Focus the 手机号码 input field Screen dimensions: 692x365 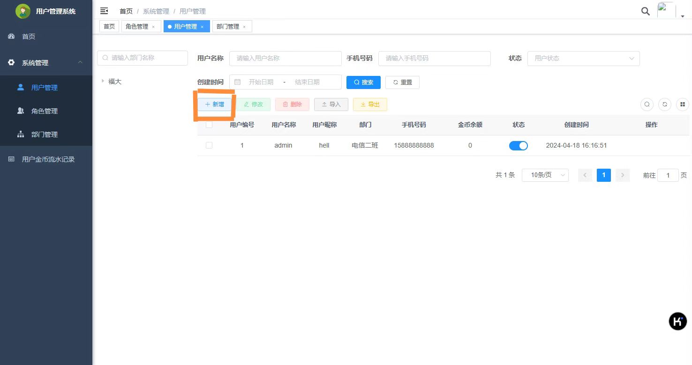point(435,59)
